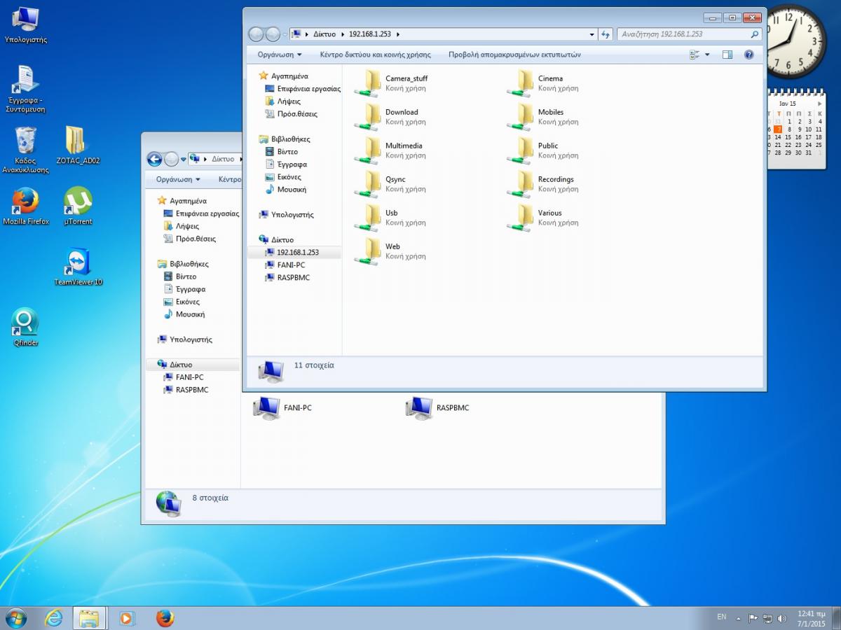Image resolution: width=841 pixels, height=630 pixels.
Task: Select FANI-PC in the front window sidebar
Action: 285,265
